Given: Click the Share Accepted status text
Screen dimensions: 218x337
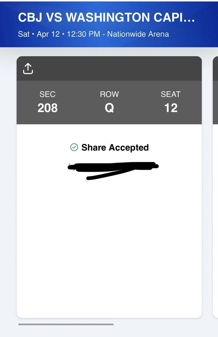Looking at the screenshot, I should pyautogui.click(x=115, y=147).
